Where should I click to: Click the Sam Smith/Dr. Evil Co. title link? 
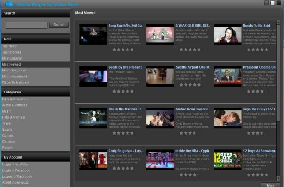[125, 26]
